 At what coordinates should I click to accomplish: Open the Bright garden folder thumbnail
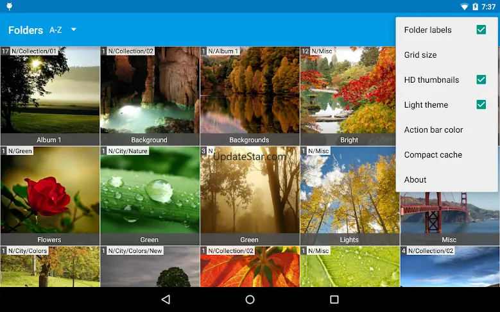click(348, 96)
